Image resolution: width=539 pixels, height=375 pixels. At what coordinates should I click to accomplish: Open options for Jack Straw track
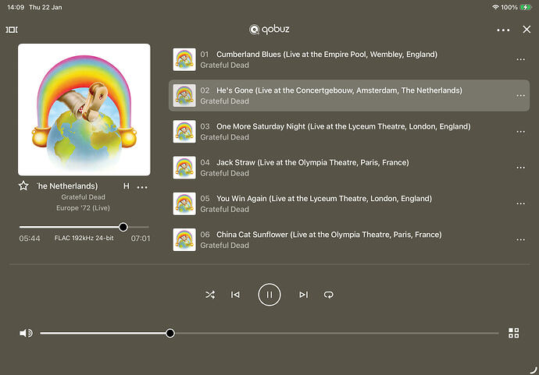click(x=521, y=168)
